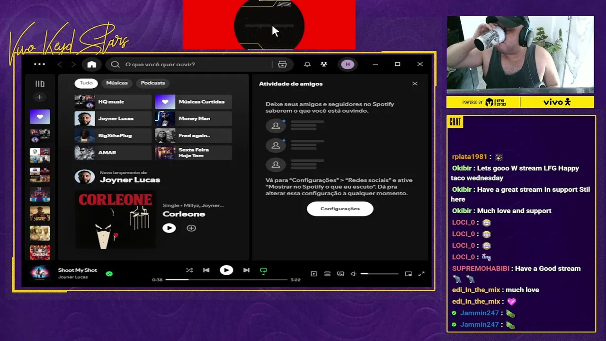Open the DANADA playlist in sidebar
Viewport: 606px width, 341px height.
[40, 252]
